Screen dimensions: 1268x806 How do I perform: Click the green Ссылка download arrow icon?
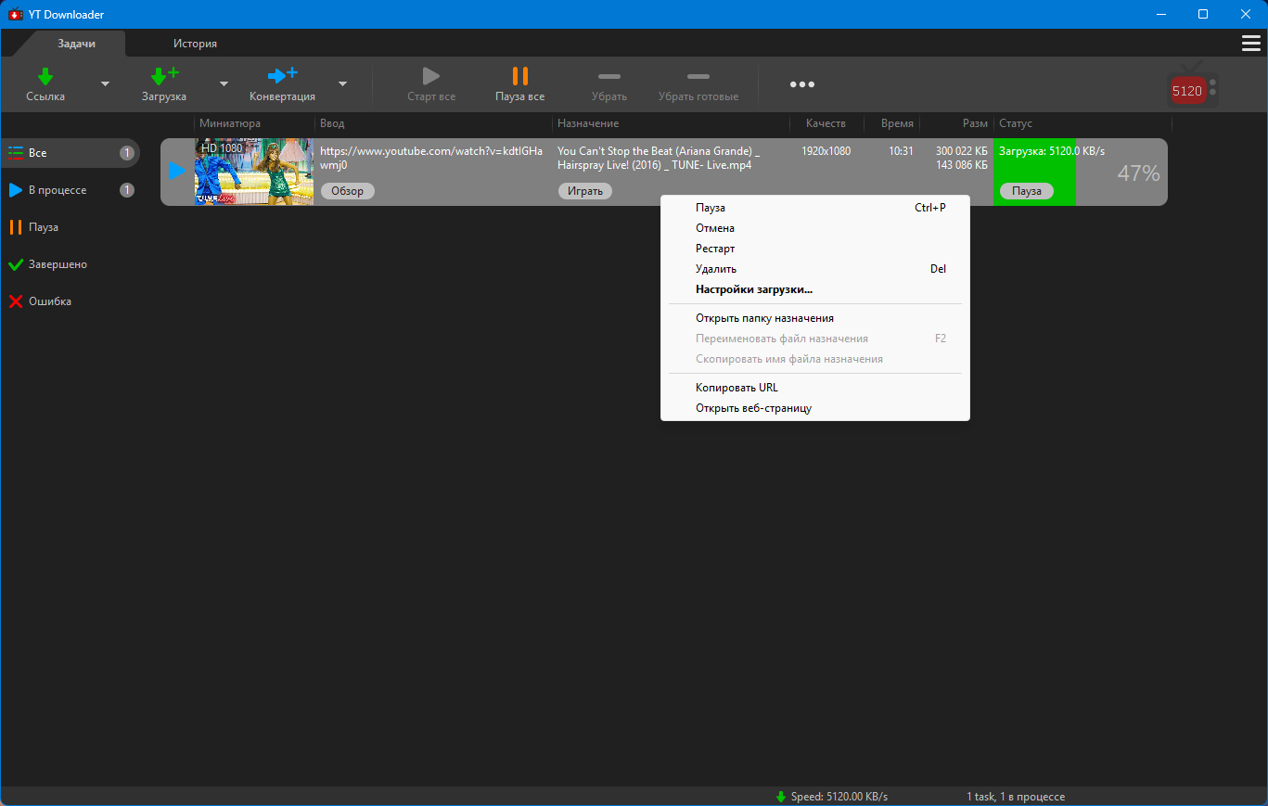pos(45,76)
